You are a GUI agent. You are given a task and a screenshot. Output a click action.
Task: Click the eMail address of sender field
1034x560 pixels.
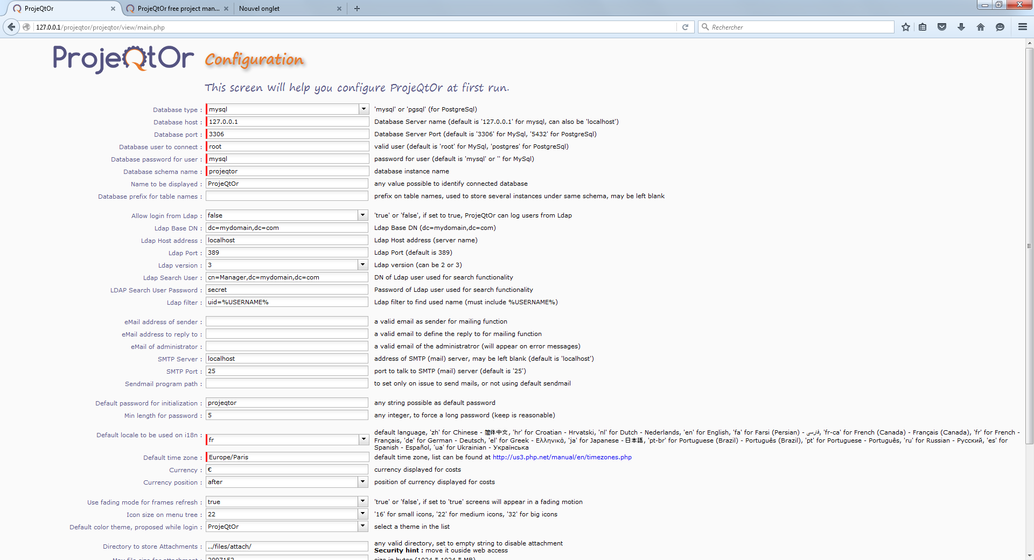click(x=287, y=321)
